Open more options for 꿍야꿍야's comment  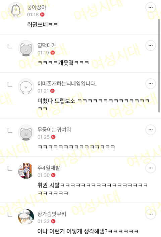click(x=151, y=7)
